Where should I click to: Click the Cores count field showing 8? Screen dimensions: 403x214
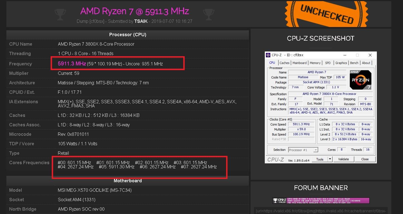point(342,150)
